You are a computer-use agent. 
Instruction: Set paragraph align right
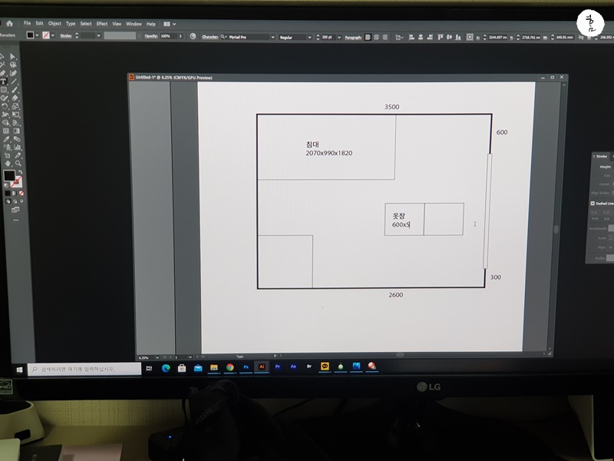[385, 37]
